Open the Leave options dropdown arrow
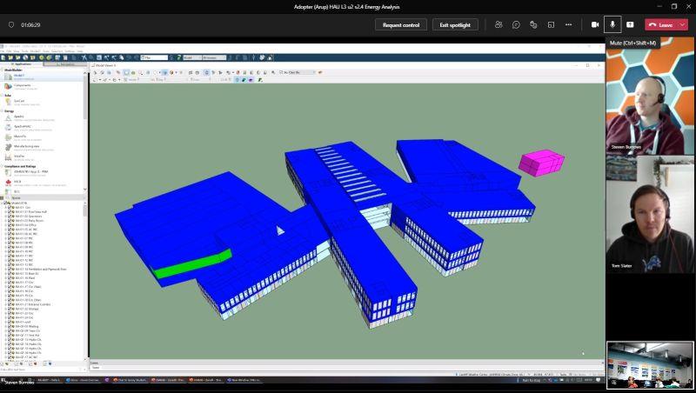Viewport: 696px width, 393px height. (683, 24)
